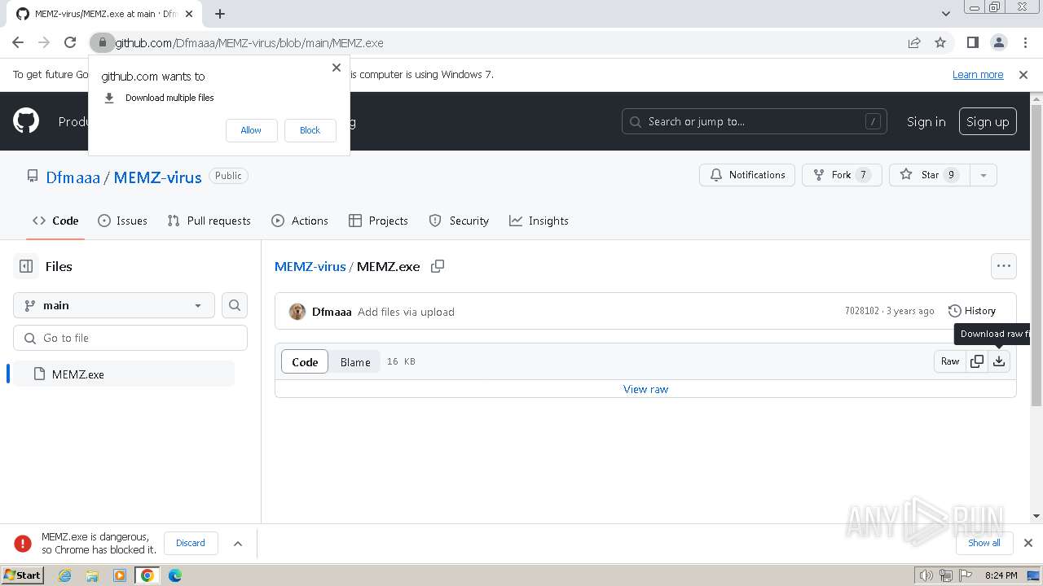Open the MEMZ-virus repository link
Viewport: 1043px width, 586px height.
click(157, 177)
